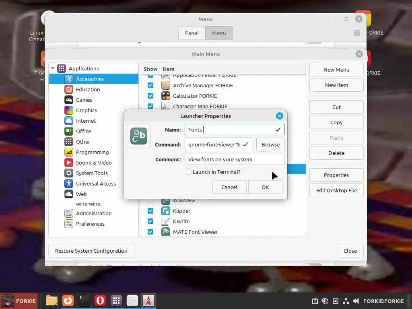Click the Properties button
This screenshot has height=309, width=412.
pos(336,175)
